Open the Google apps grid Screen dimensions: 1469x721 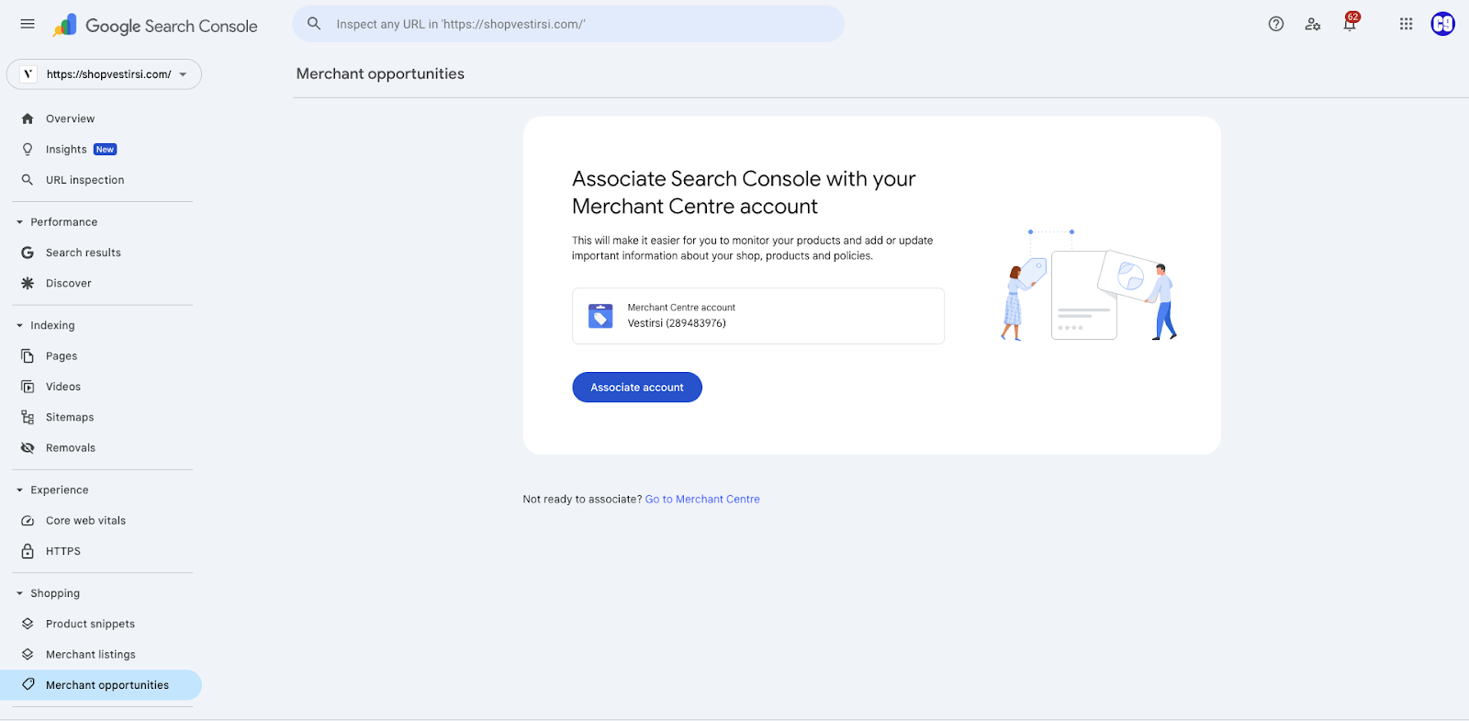pyautogui.click(x=1406, y=24)
